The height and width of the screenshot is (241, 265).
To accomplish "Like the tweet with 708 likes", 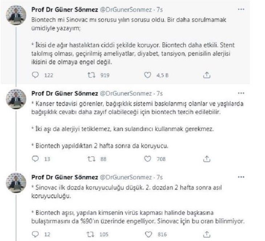I will coord(148,159).
